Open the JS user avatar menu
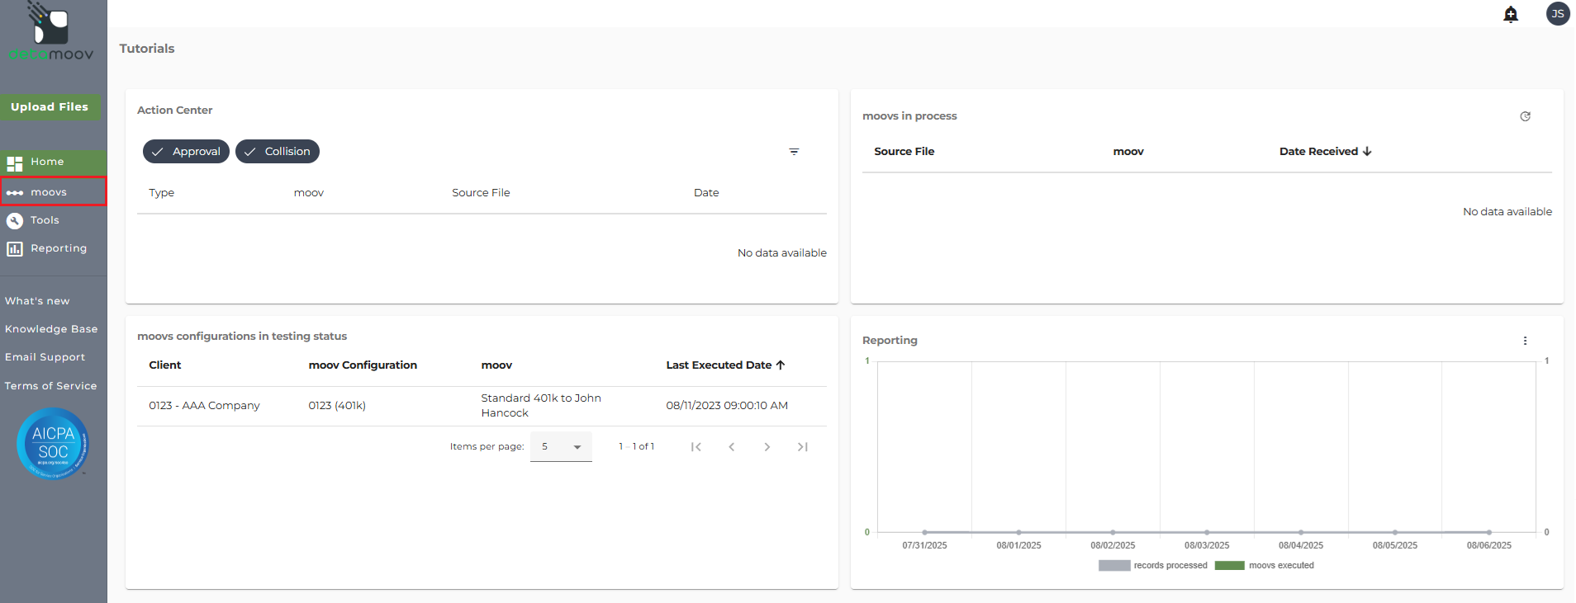This screenshot has height=603, width=1576. tap(1557, 14)
